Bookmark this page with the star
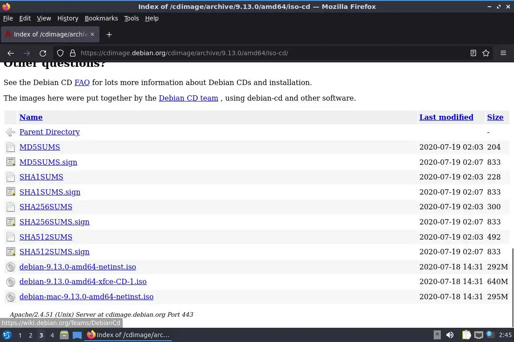 pos(486,53)
